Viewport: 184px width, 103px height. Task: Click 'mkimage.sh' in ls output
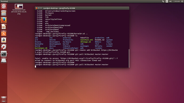(x=86, y=42)
